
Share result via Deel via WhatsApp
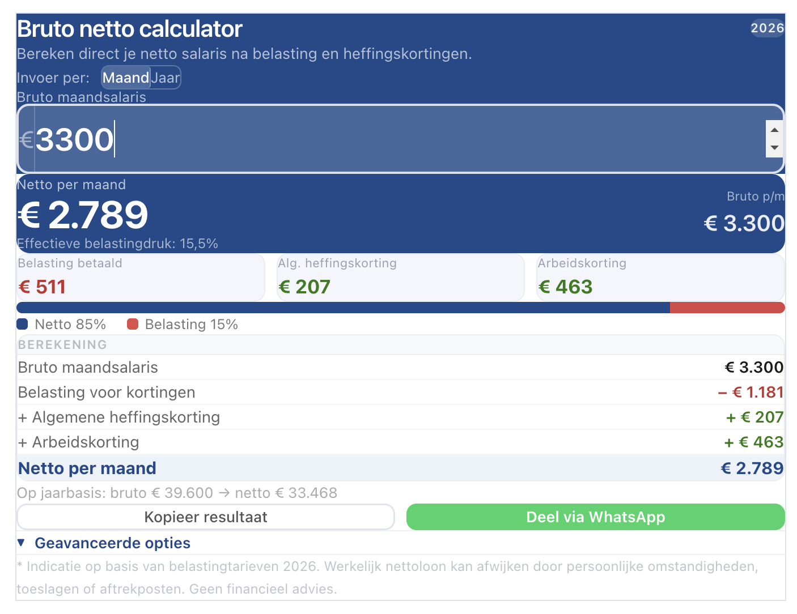pos(595,517)
